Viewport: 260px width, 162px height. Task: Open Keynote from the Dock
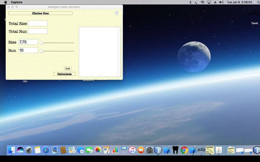(x=124, y=150)
